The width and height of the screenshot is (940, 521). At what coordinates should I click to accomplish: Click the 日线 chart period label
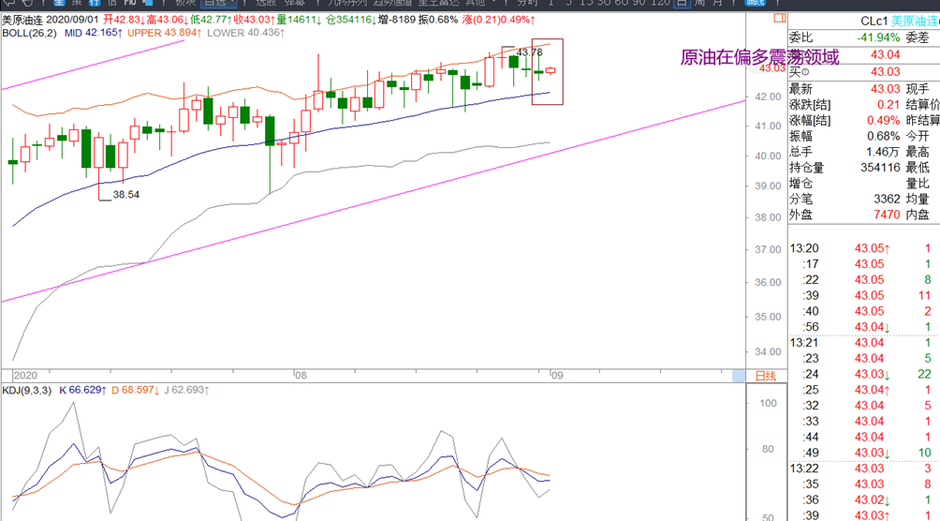point(766,376)
